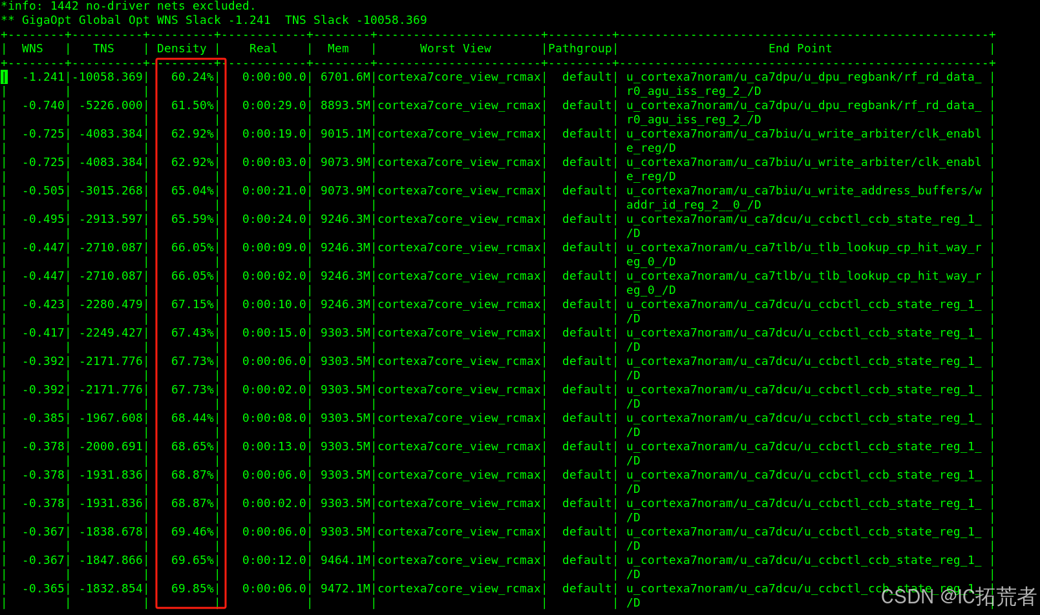
Task: Click density value 61.50%
Action: pos(192,105)
